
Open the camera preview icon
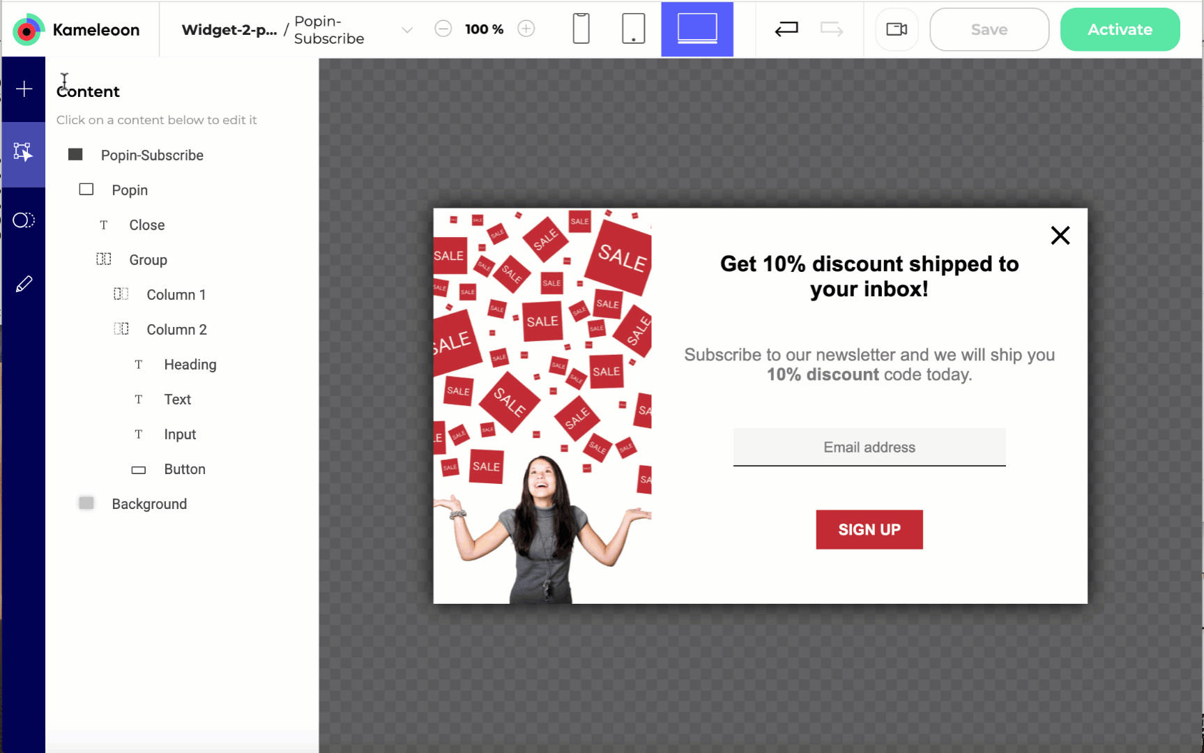pyautogui.click(x=897, y=29)
